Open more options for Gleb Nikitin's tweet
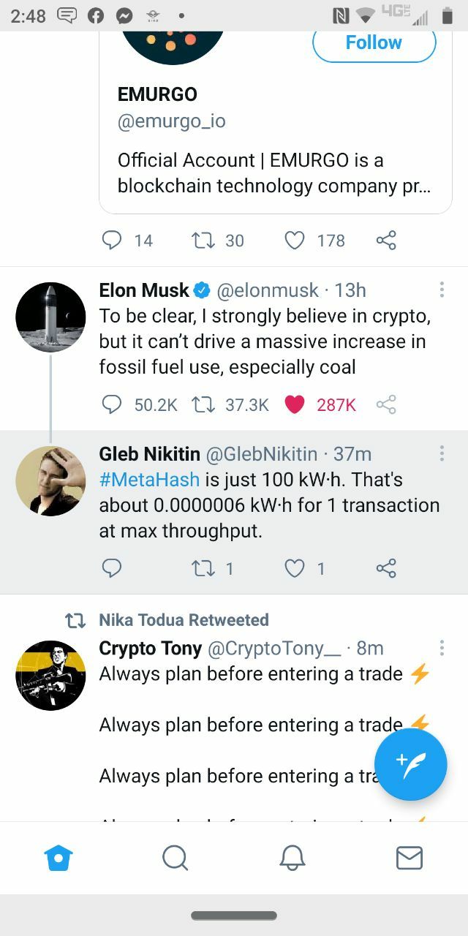Viewport: 468px width, 936px height. point(442,454)
